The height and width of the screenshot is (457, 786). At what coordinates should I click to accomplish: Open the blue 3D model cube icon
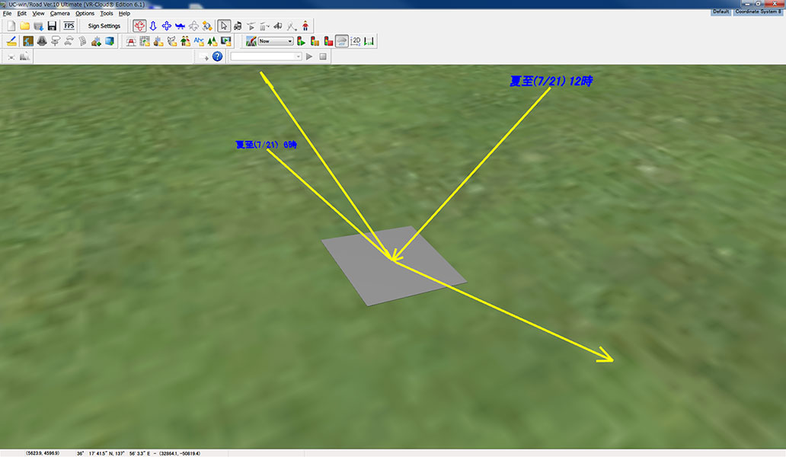109,41
